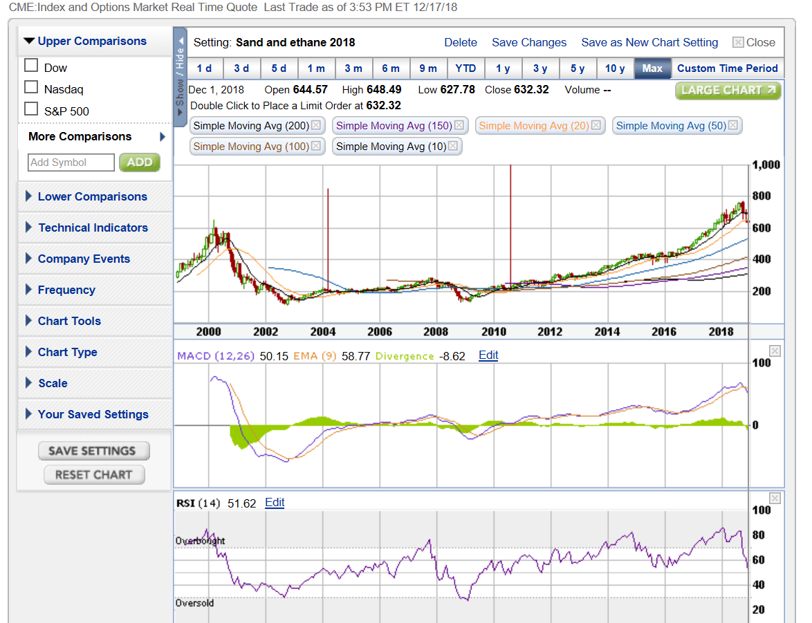Select the 1 y time period
The width and height of the screenshot is (812, 623).
click(503, 68)
